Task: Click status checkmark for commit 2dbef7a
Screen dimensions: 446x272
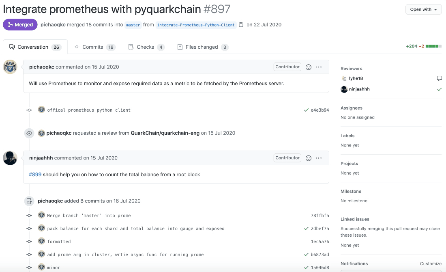Action: (306, 229)
